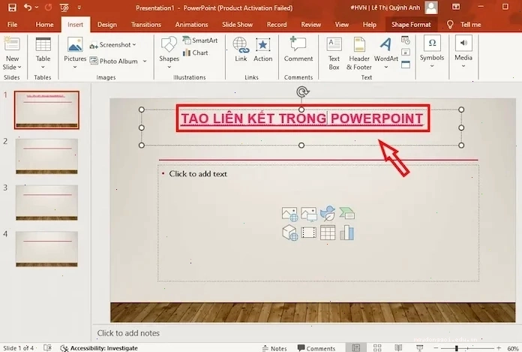The image size is (522, 352).
Task: Select slide 1 thumbnail
Action: pos(46,110)
